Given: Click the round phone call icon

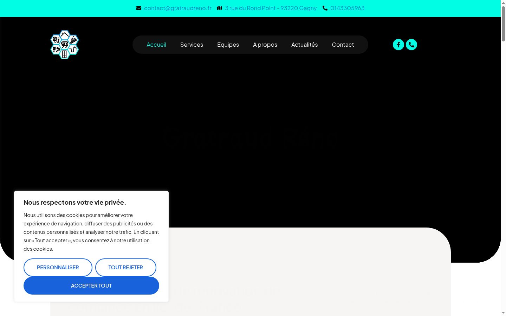Looking at the screenshot, I should click(x=411, y=45).
